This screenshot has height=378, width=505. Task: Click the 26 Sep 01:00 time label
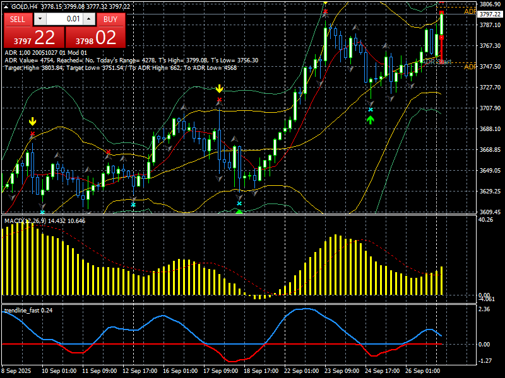click(x=422, y=370)
